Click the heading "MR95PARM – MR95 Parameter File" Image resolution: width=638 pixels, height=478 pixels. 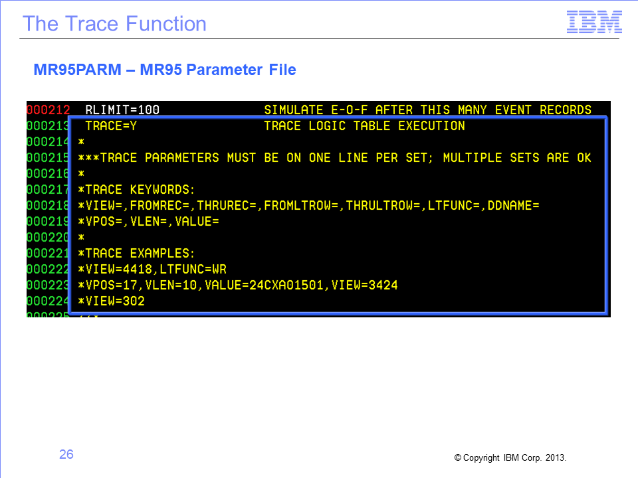165,70
